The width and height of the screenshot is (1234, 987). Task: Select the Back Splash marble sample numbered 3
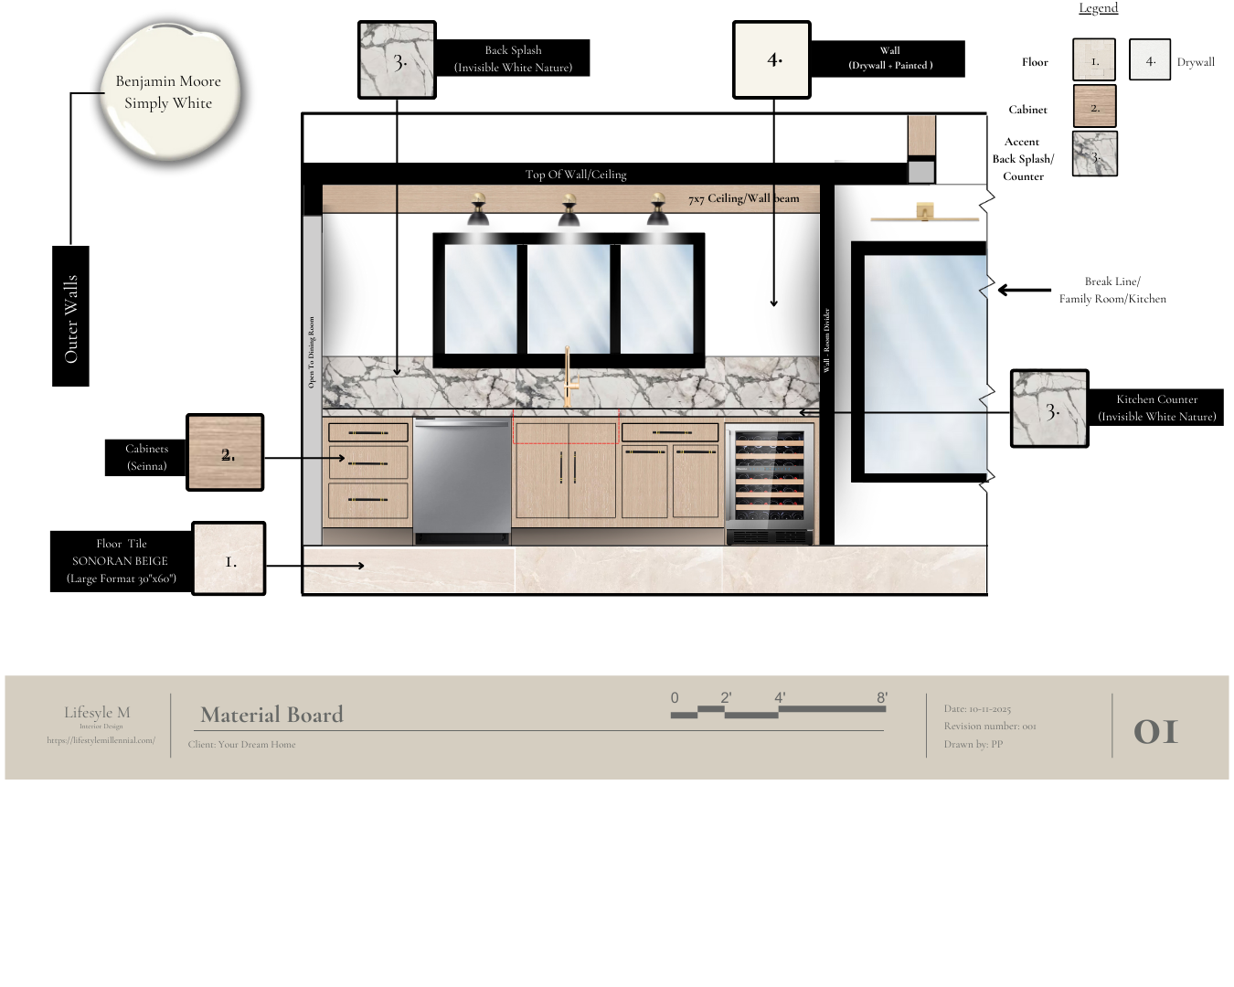[397, 60]
